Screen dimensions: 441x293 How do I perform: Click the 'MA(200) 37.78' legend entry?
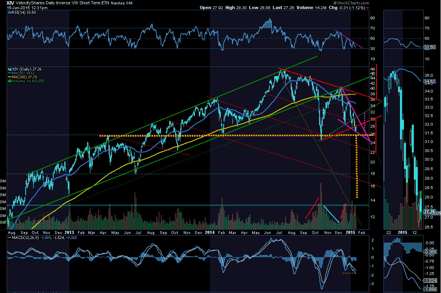(x=24, y=77)
